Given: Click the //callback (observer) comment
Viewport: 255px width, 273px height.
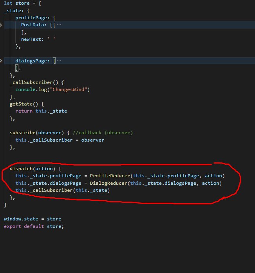Looking at the screenshot, I should coord(103,133).
